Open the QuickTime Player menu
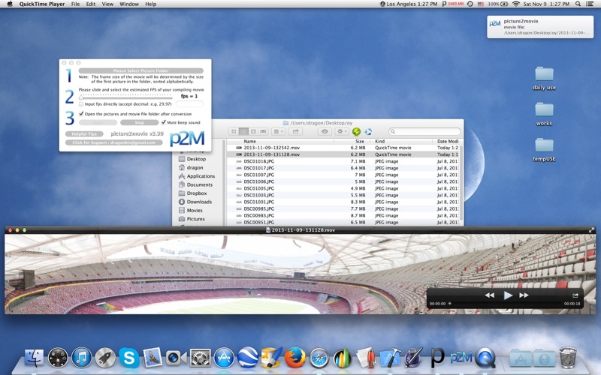Viewport: 601px width, 375px height. click(x=42, y=4)
